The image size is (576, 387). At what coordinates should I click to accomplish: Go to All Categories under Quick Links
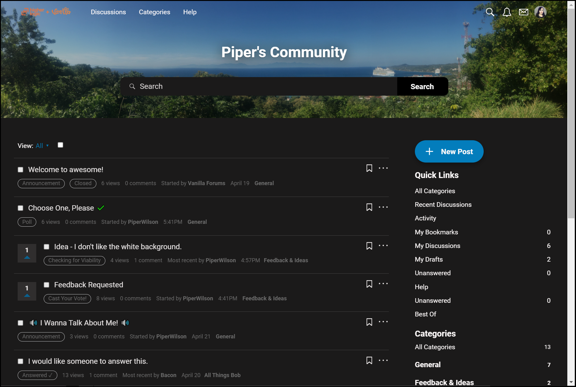(435, 191)
